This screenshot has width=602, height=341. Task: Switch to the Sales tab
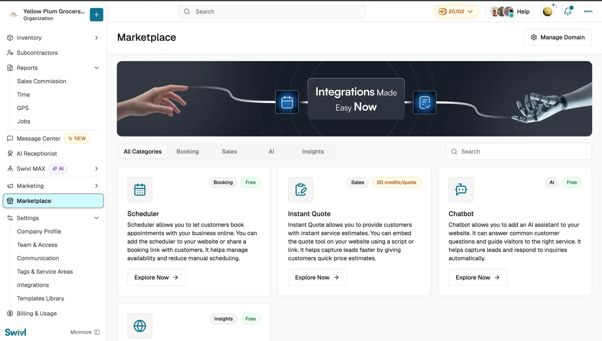pyautogui.click(x=230, y=152)
